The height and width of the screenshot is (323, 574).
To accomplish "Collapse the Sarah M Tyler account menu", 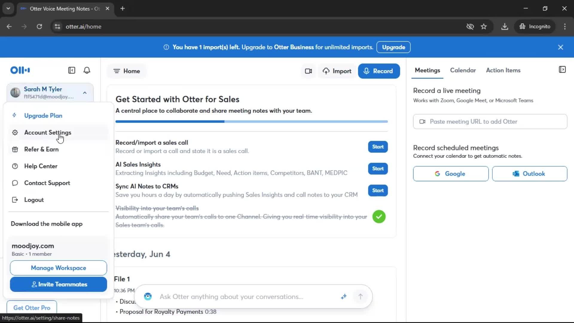I will (85, 93).
